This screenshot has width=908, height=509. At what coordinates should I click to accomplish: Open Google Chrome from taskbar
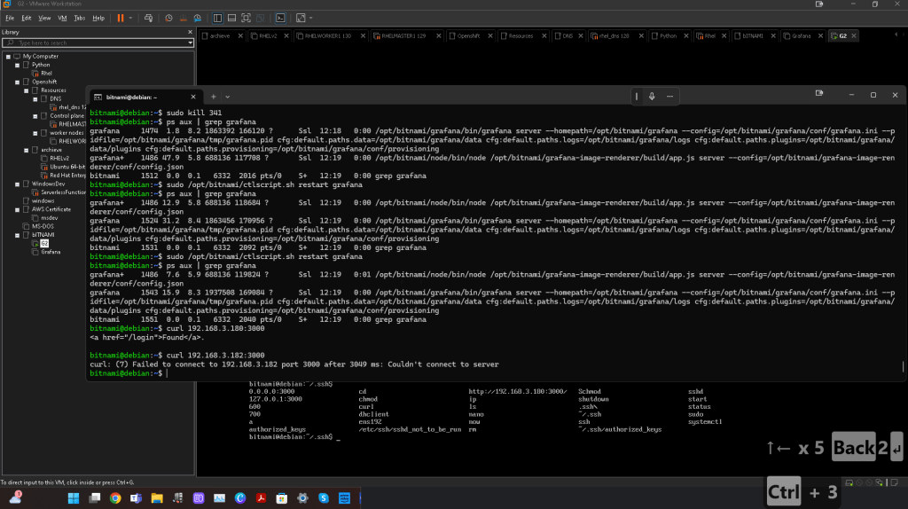115,498
